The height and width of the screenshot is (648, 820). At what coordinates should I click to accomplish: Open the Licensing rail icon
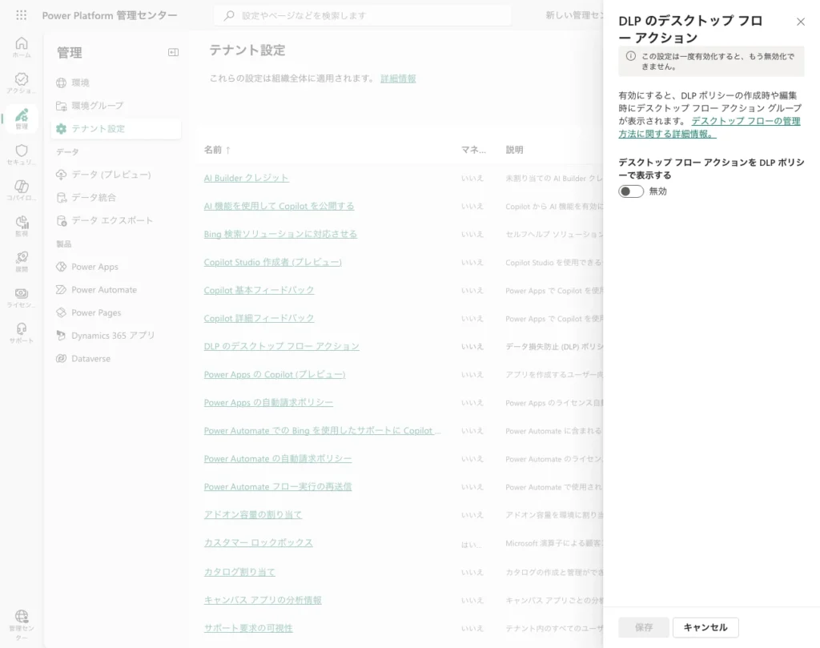tap(22, 297)
